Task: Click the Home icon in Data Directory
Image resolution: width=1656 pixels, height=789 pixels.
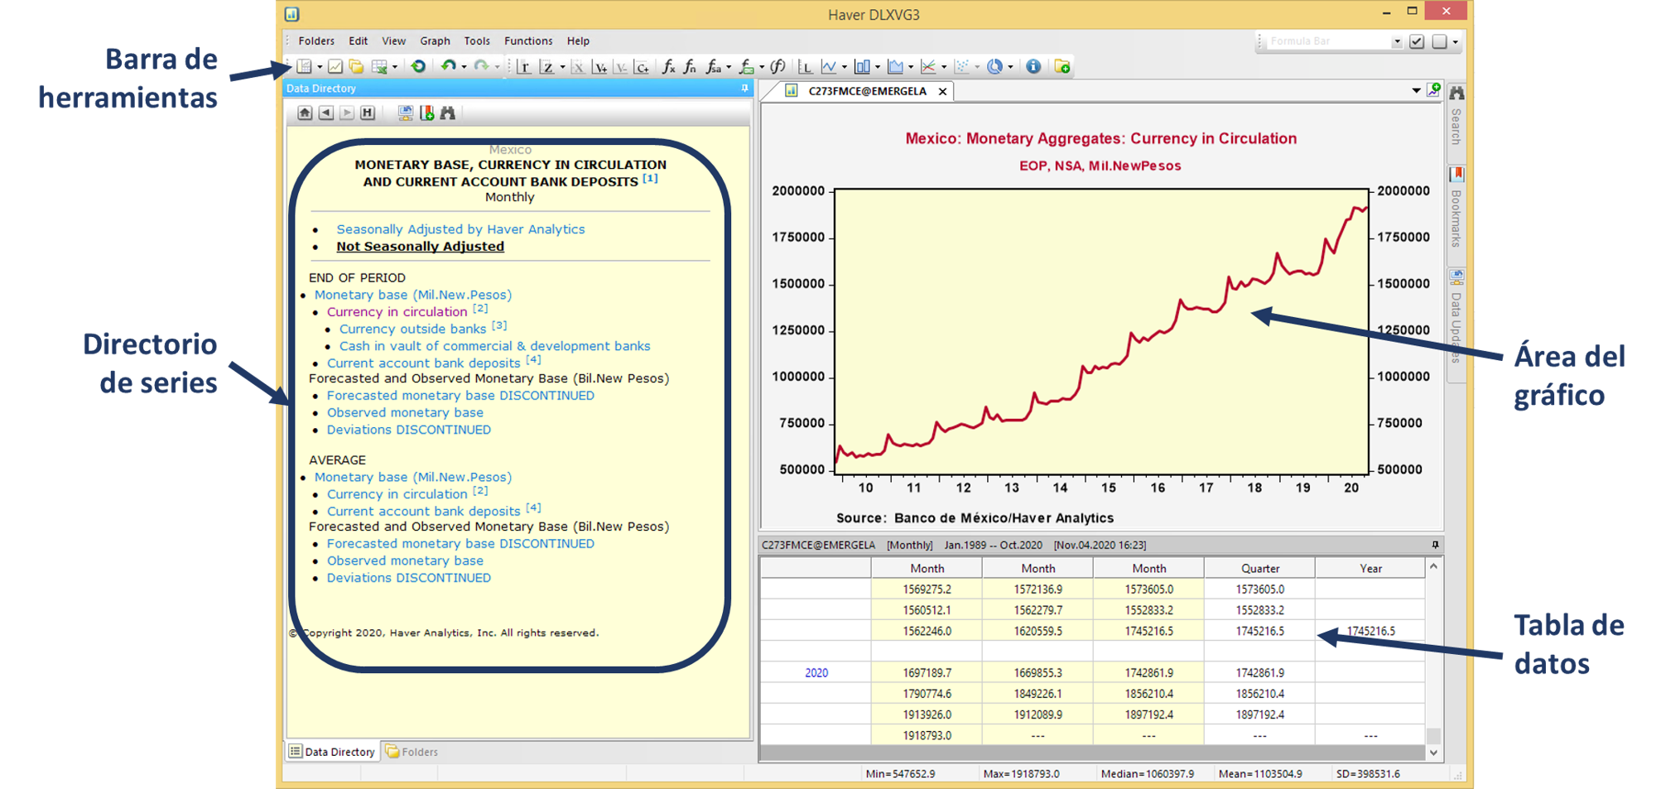Action: pos(305,113)
